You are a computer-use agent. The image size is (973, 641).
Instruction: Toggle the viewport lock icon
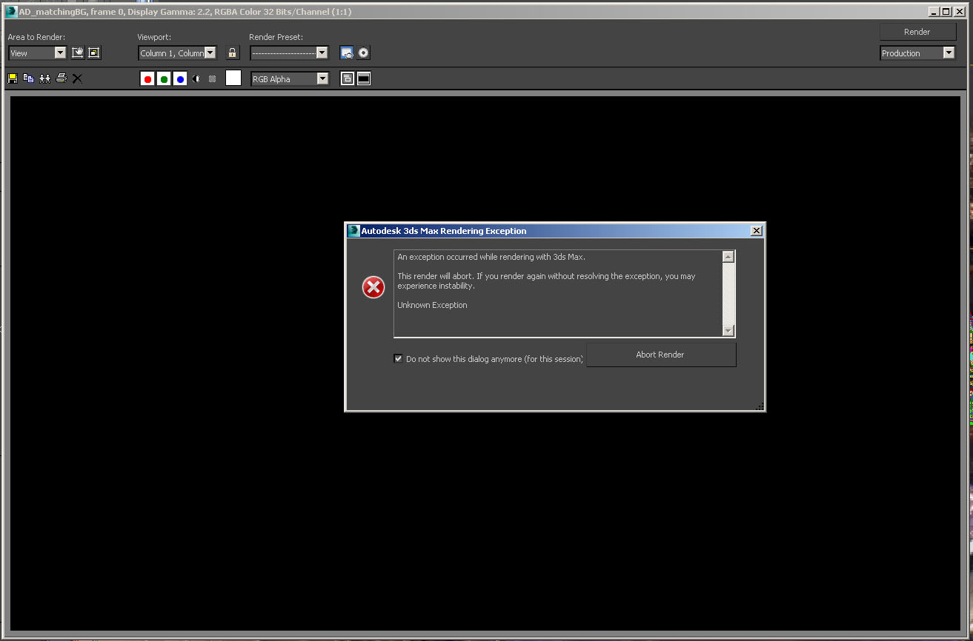pyautogui.click(x=233, y=53)
